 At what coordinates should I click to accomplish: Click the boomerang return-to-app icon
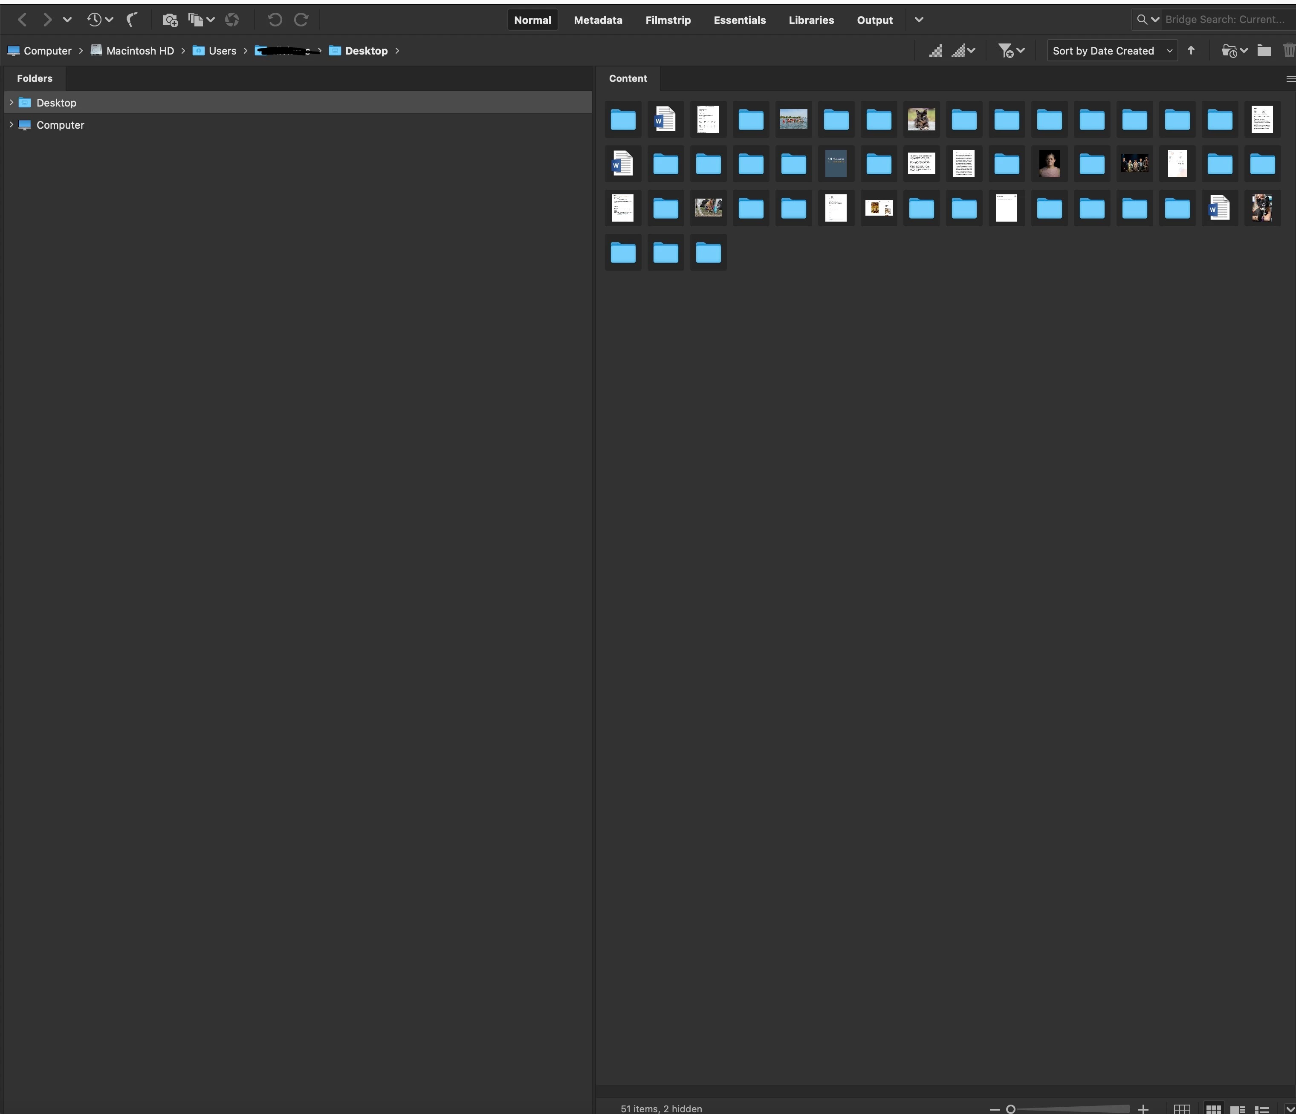click(x=131, y=20)
